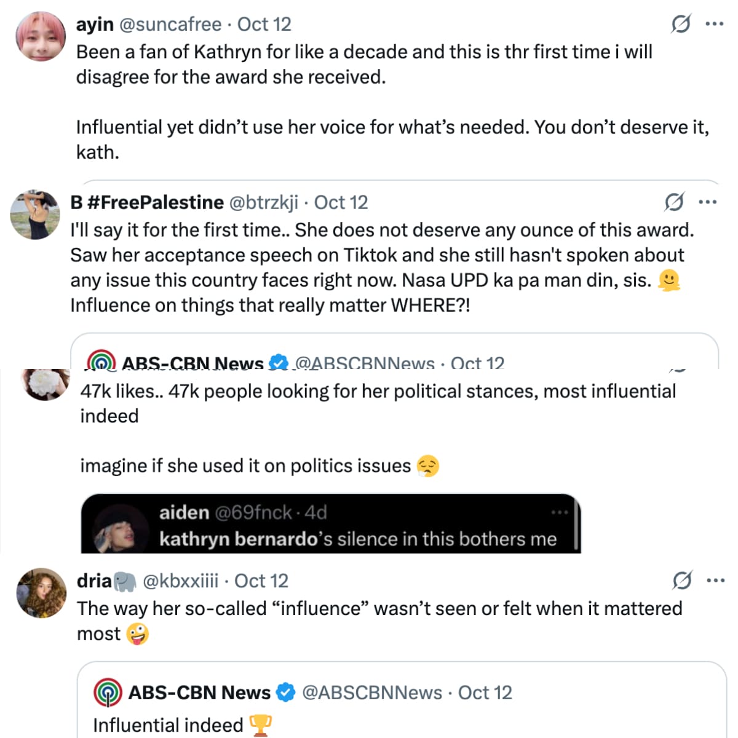The width and height of the screenshot is (738, 738).
Task: Open dria's curly-hair profile avatar
Action: [41, 593]
